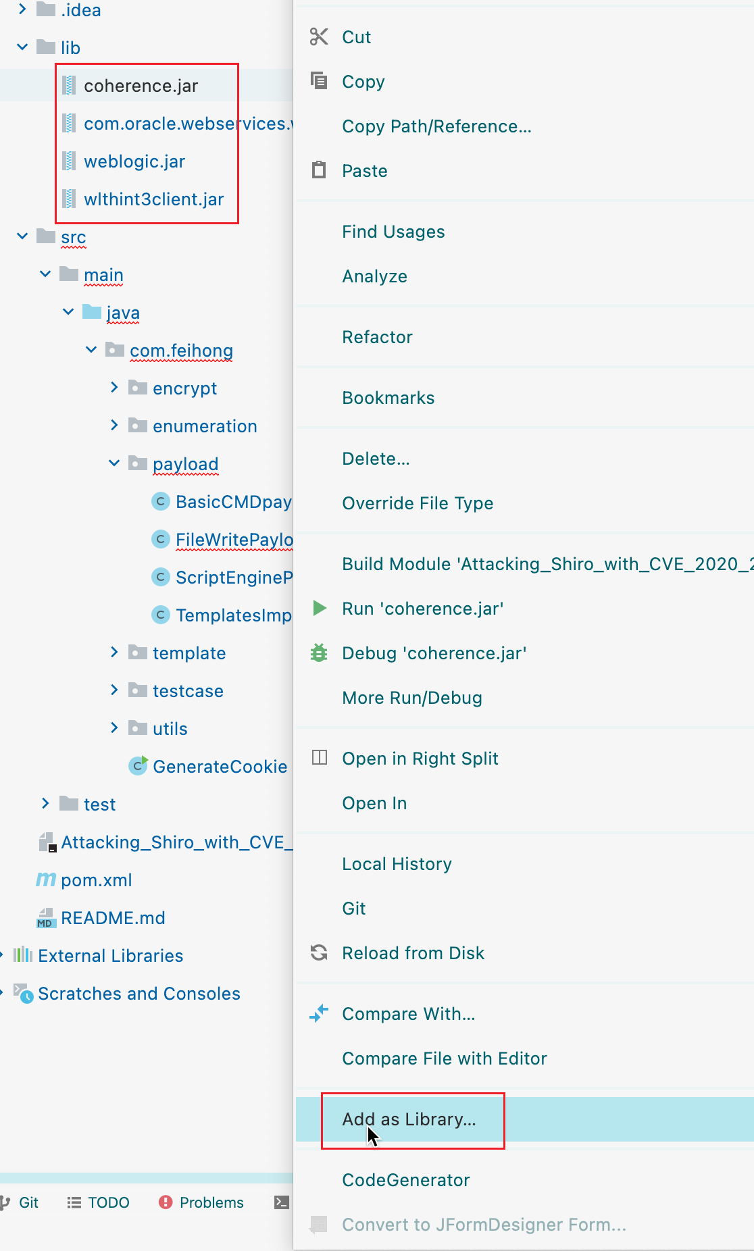Select weblogic.jar in the project tree

(134, 161)
